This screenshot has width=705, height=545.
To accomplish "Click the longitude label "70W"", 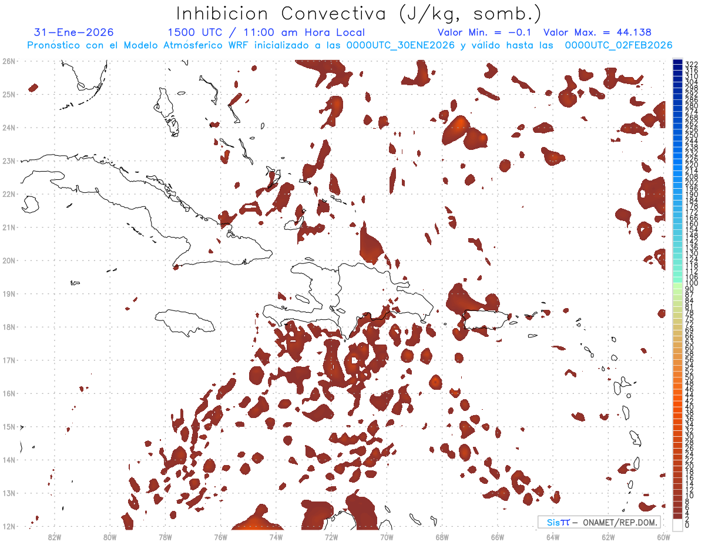I will click(x=387, y=536).
